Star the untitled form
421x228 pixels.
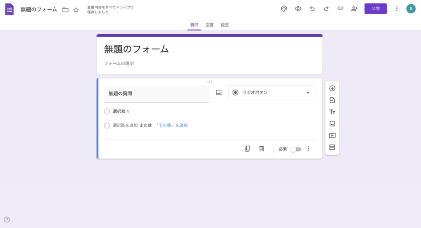76,10
